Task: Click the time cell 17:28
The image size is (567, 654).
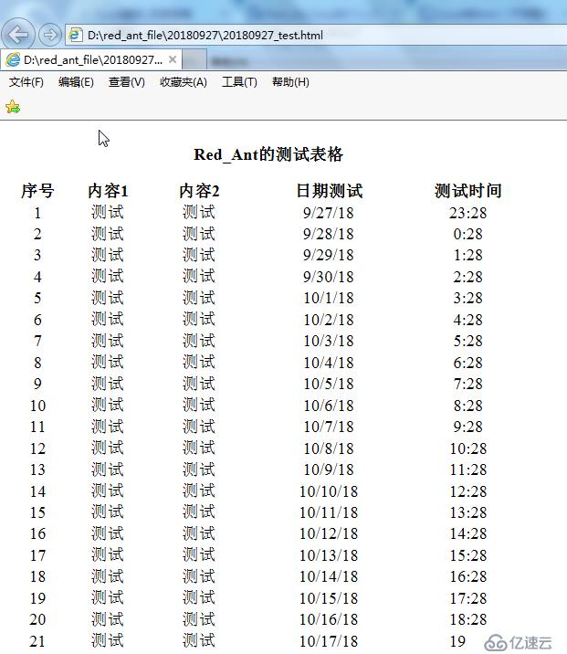Action: point(467,598)
